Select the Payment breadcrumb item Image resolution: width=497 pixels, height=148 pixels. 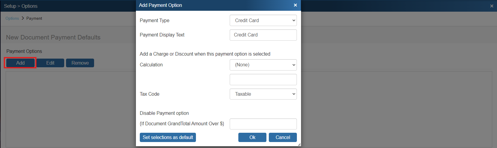pos(34,19)
